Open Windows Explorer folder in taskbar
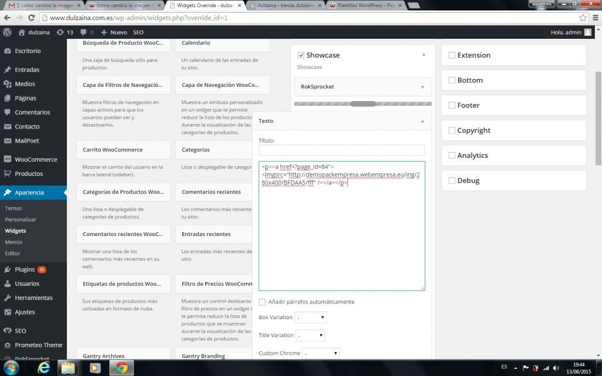This screenshot has height=376, width=602. click(68, 368)
